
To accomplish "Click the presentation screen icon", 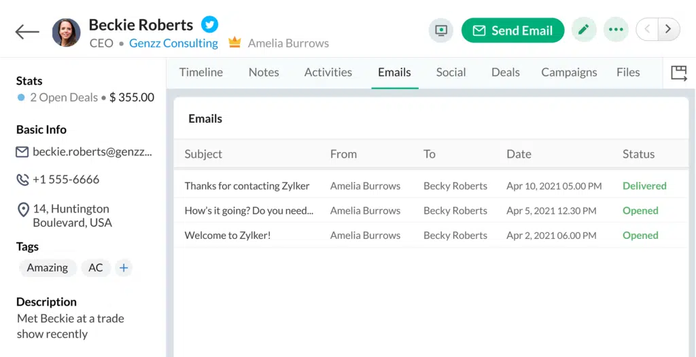I will [441, 31].
